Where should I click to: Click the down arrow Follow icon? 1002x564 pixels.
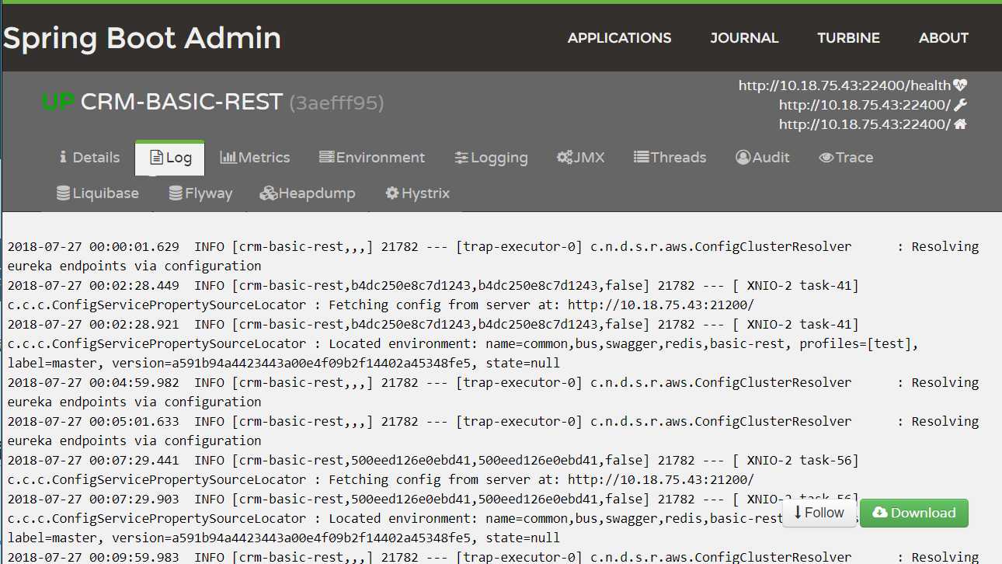coord(798,513)
